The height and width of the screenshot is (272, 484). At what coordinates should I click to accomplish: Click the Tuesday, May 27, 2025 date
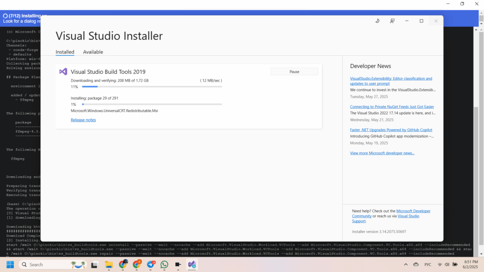point(369,96)
